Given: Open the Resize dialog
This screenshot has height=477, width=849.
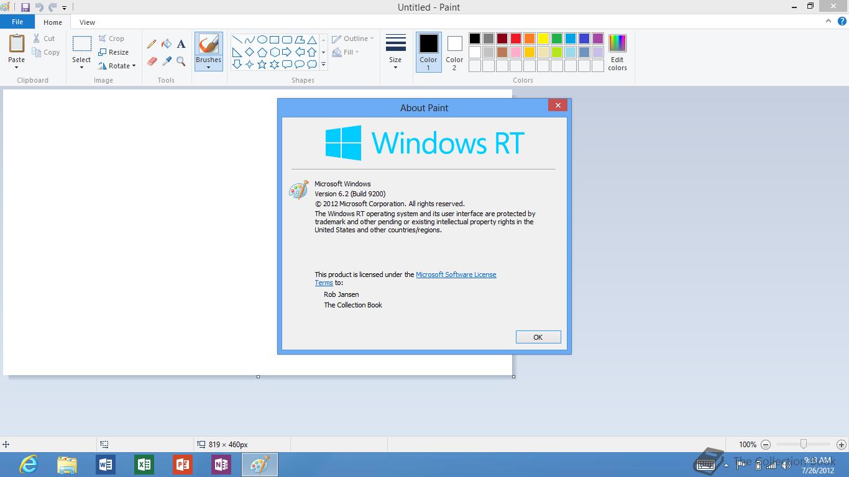Looking at the screenshot, I should coord(113,52).
